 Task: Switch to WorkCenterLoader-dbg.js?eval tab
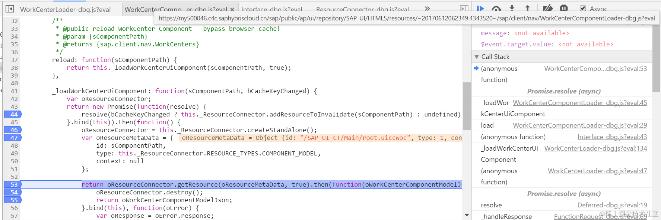tap(66, 9)
